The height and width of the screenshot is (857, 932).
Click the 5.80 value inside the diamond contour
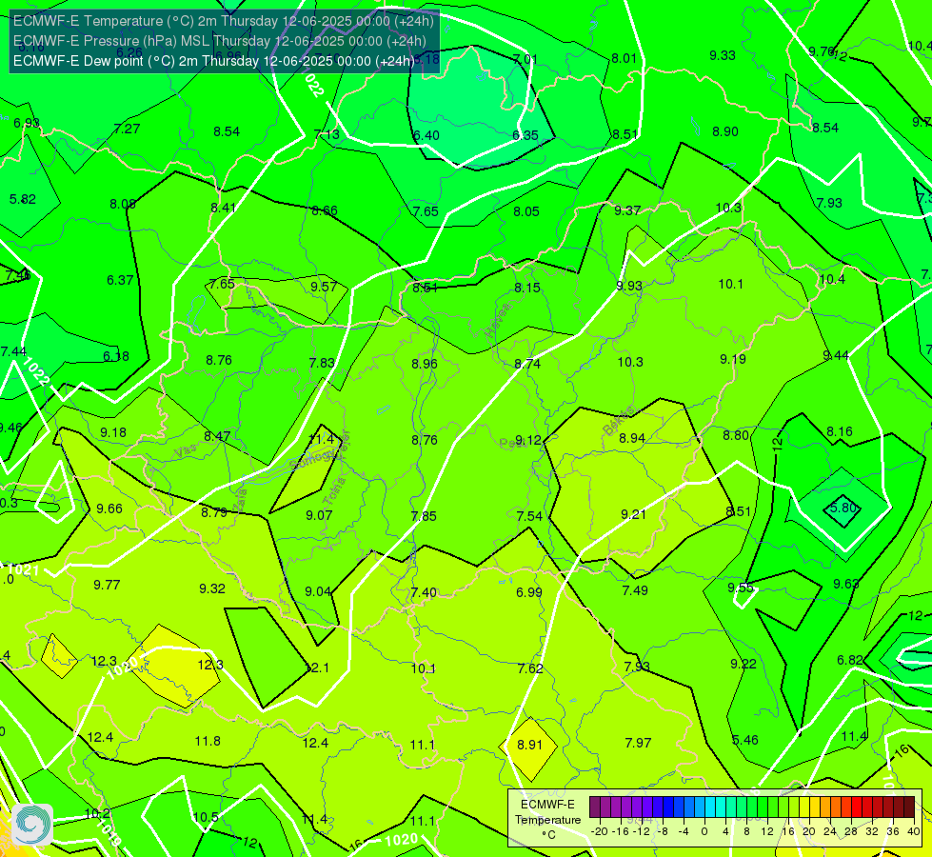pos(844,508)
